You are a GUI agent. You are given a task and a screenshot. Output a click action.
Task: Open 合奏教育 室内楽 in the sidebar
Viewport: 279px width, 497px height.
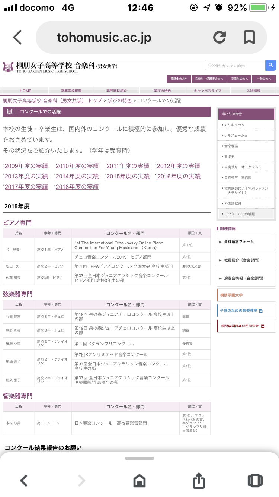click(246, 178)
